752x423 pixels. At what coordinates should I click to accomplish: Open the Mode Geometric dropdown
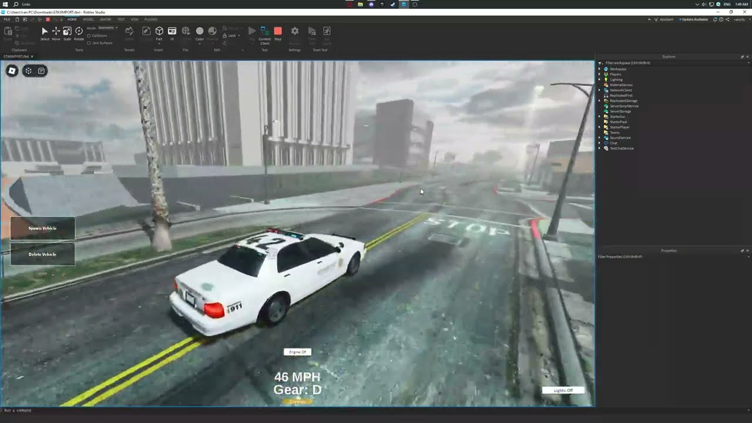coord(108,28)
